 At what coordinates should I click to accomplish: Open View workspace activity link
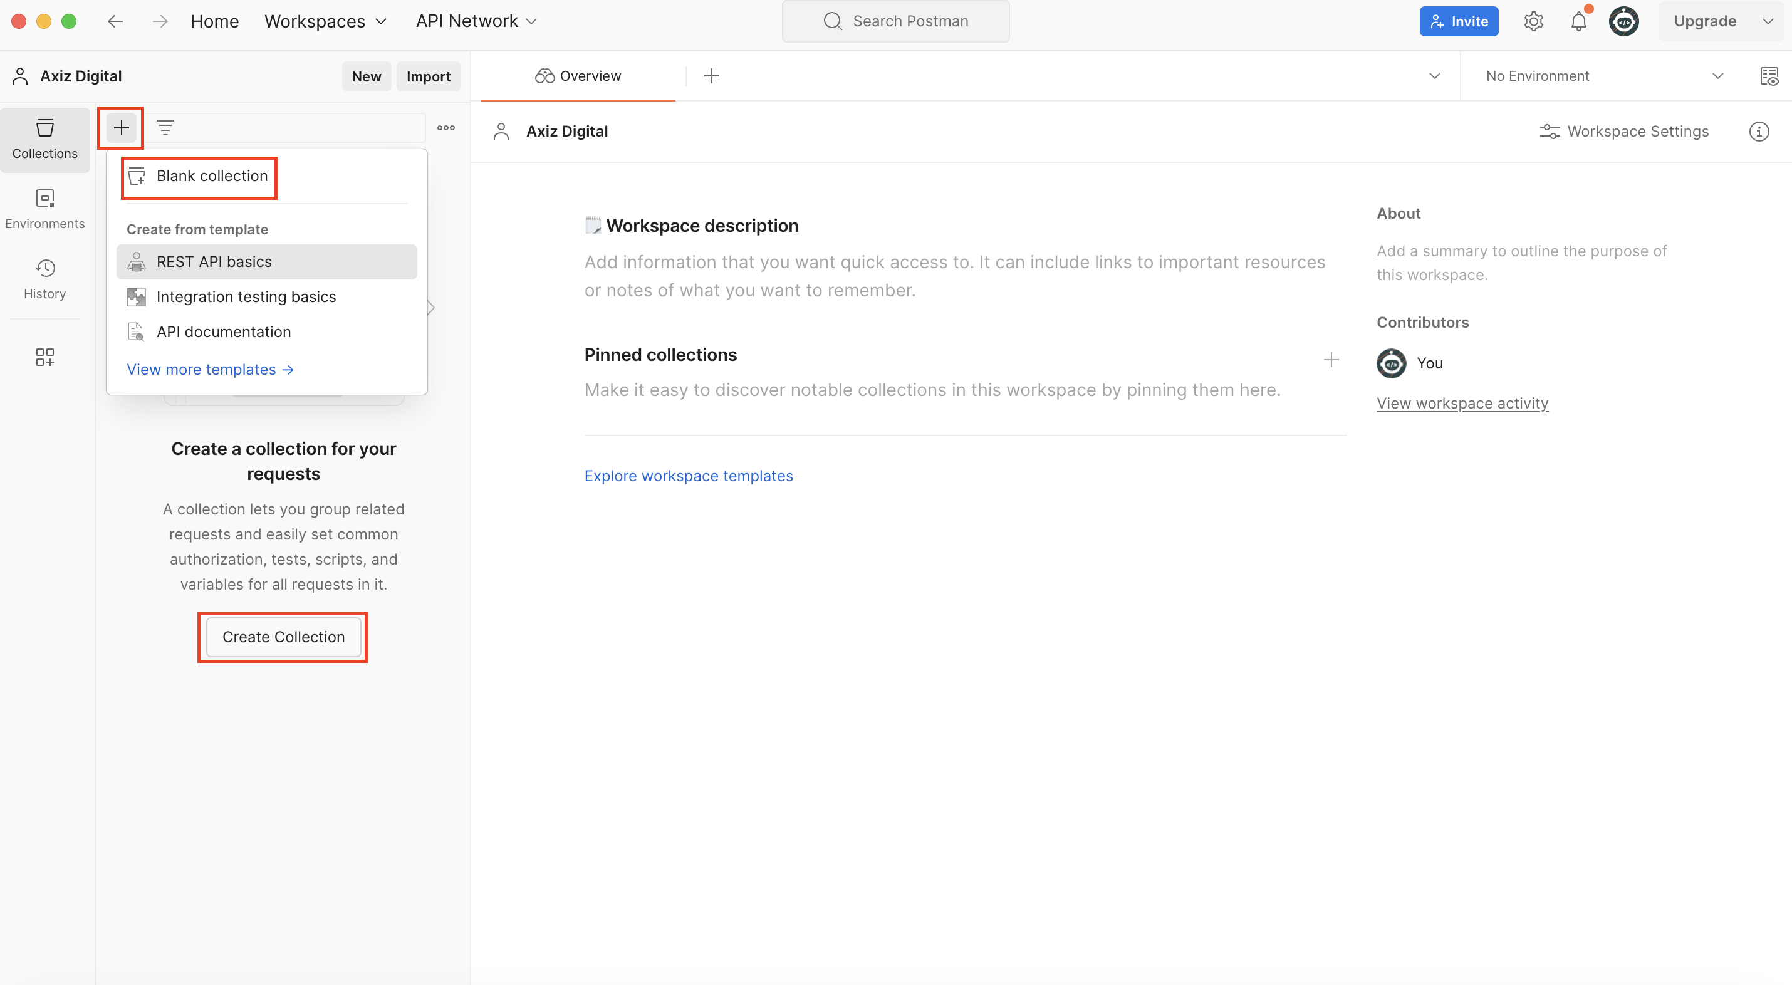1462,404
